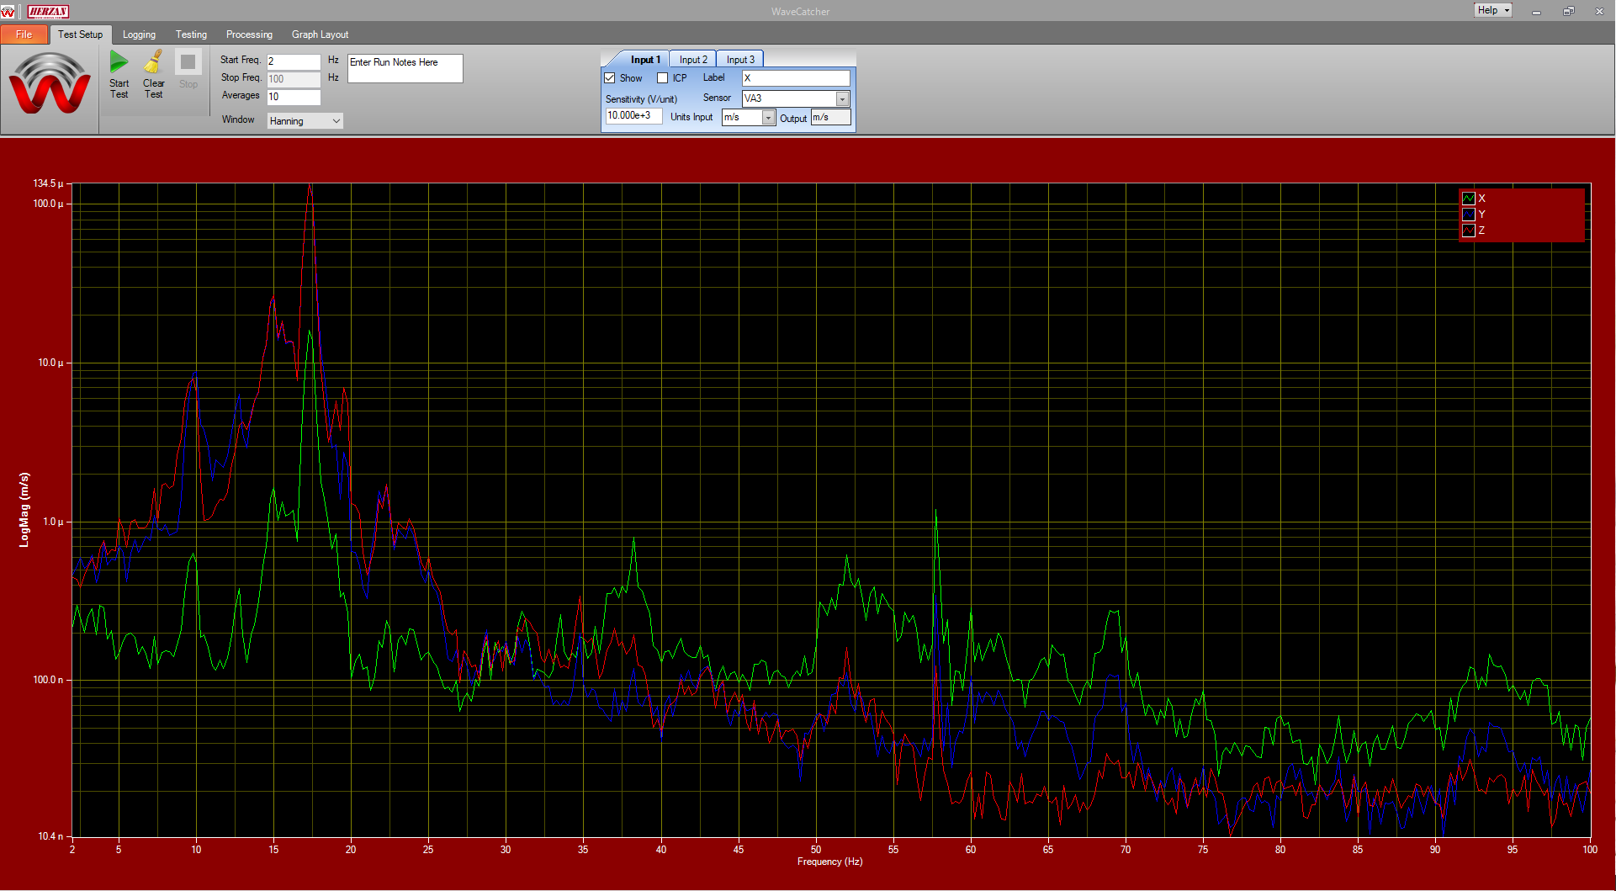Enable the ICP checkbox
This screenshot has height=891, width=1616.
point(663,78)
